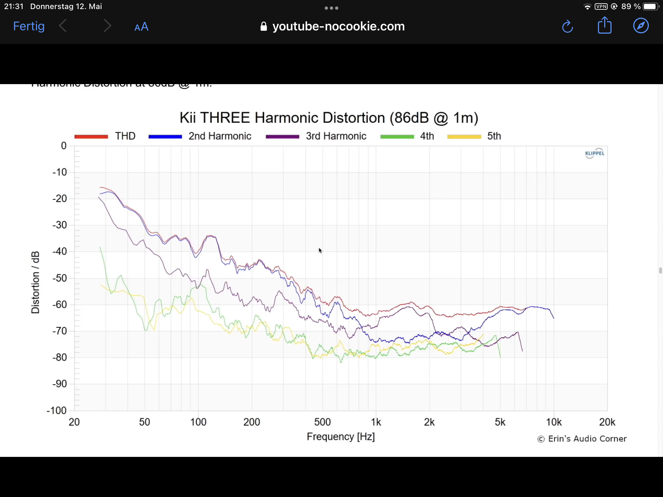Image resolution: width=663 pixels, height=497 pixels.
Task: Open page in Safari compass icon
Action: pos(641,26)
